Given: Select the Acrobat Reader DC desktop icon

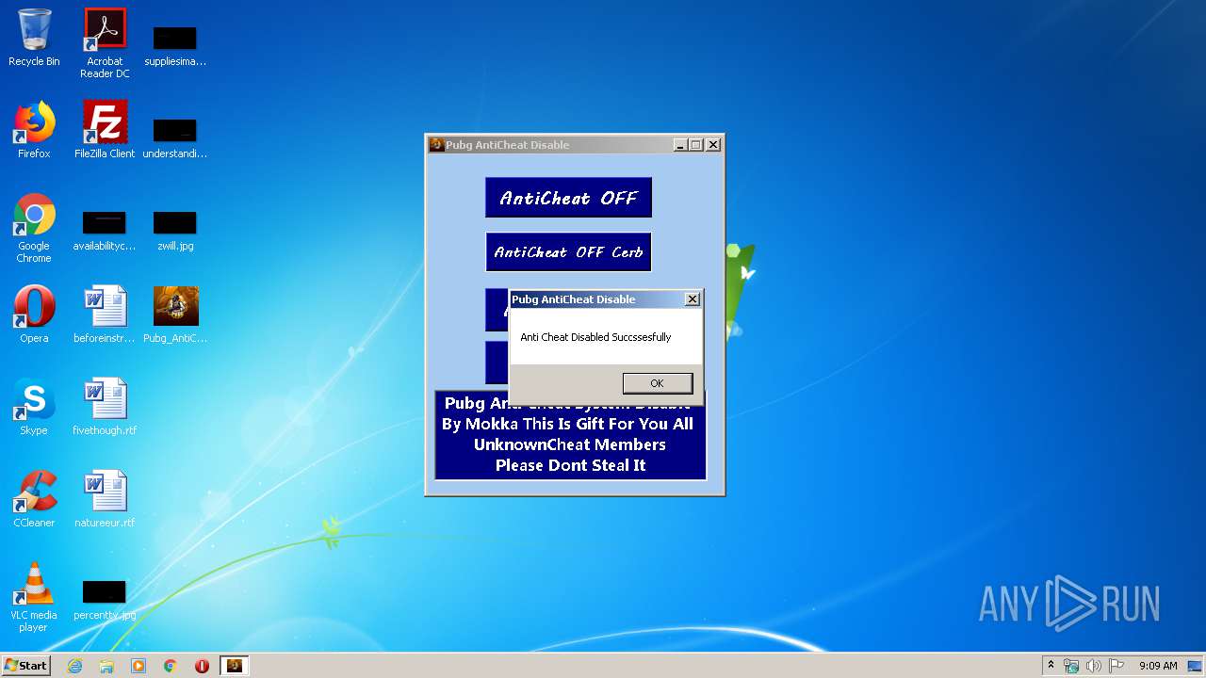Looking at the screenshot, I should click(x=105, y=43).
